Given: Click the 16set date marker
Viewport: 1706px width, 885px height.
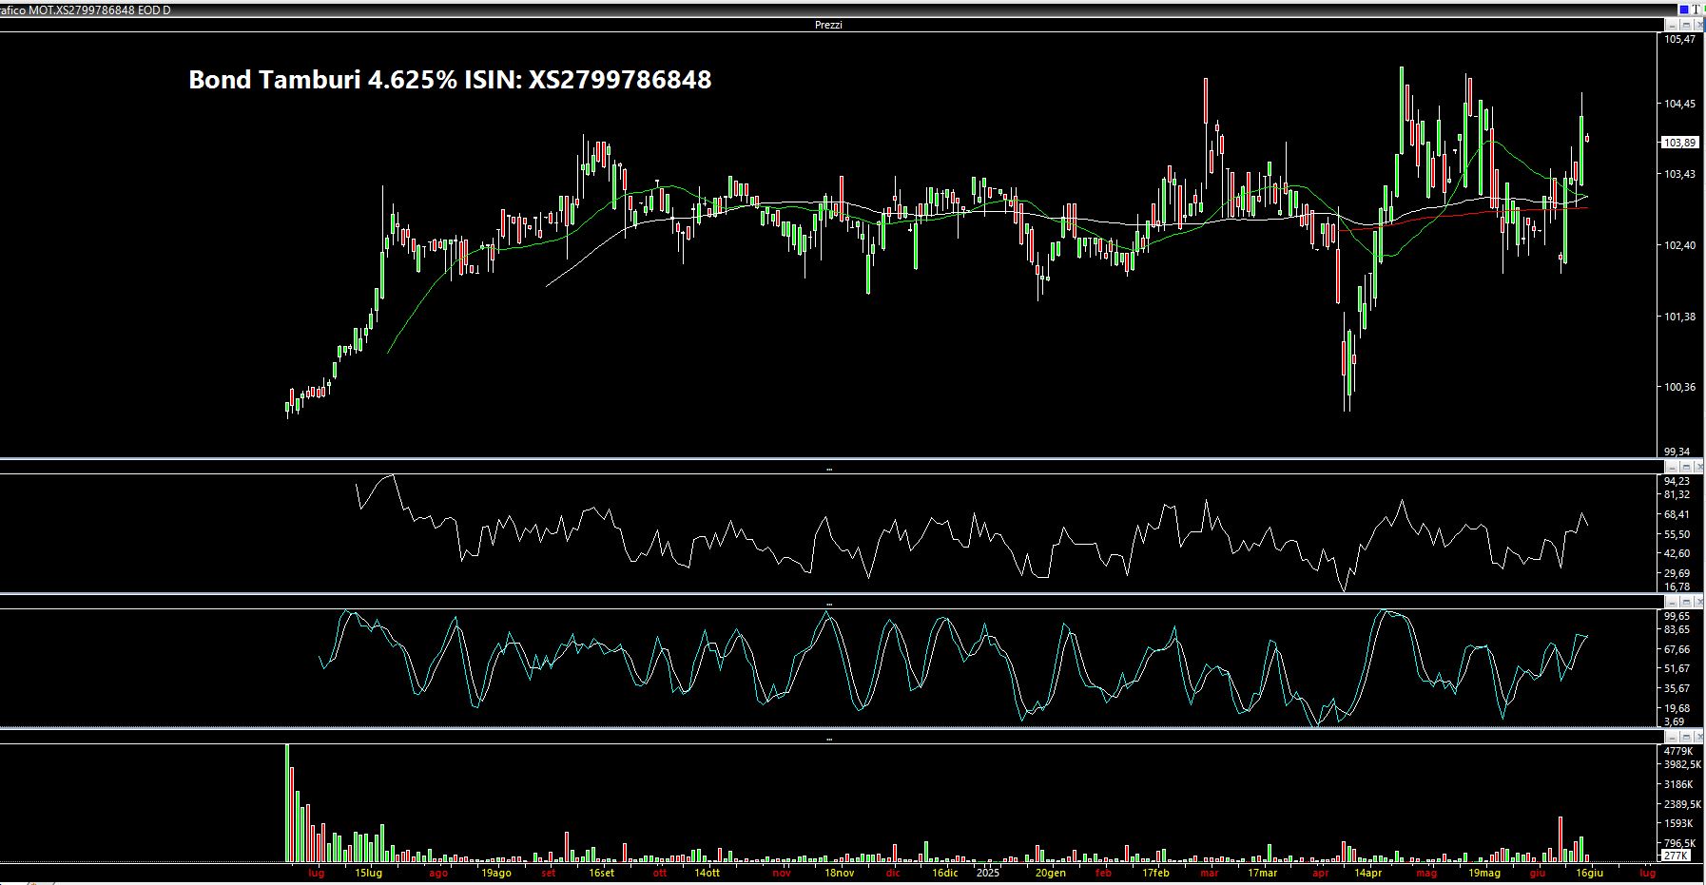Looking at the screenshot, I should click(601, 873).
